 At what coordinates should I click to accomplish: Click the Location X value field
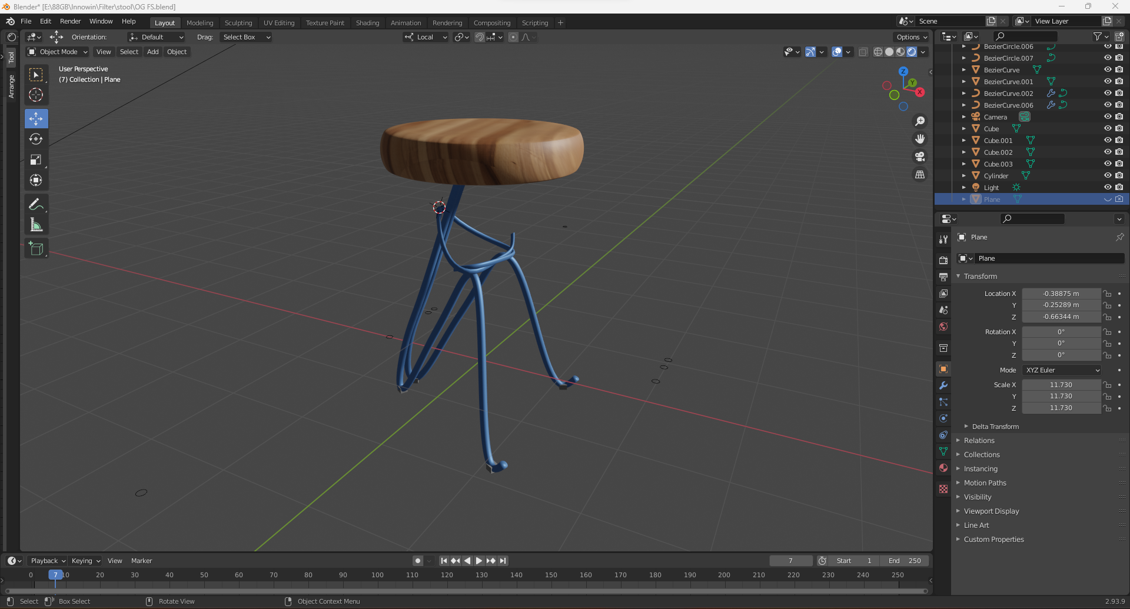[x=1061, y=294]
